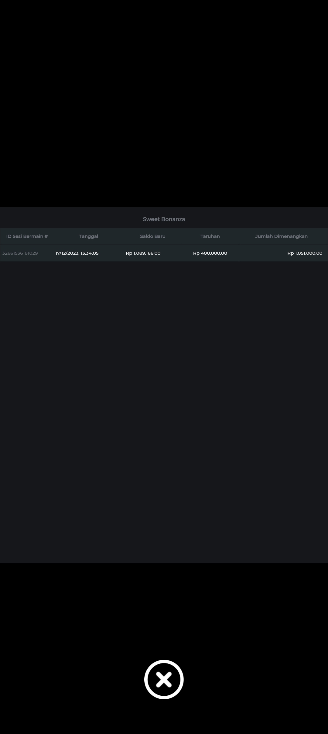Select the Saldo Baru column header
Viewport: 328px width, 734px height.
(x=152, y=236)
